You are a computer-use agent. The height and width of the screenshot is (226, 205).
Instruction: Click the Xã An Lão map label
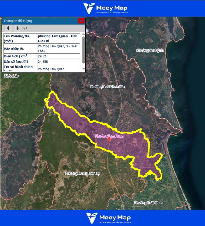(x=12, y=76)
